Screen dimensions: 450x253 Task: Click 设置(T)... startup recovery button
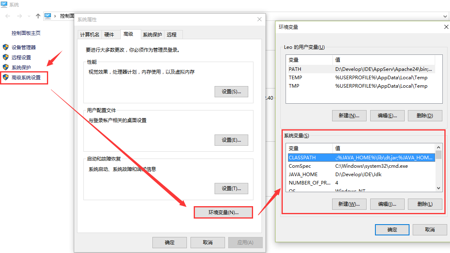pyautogui.click(x=231, y=189)
